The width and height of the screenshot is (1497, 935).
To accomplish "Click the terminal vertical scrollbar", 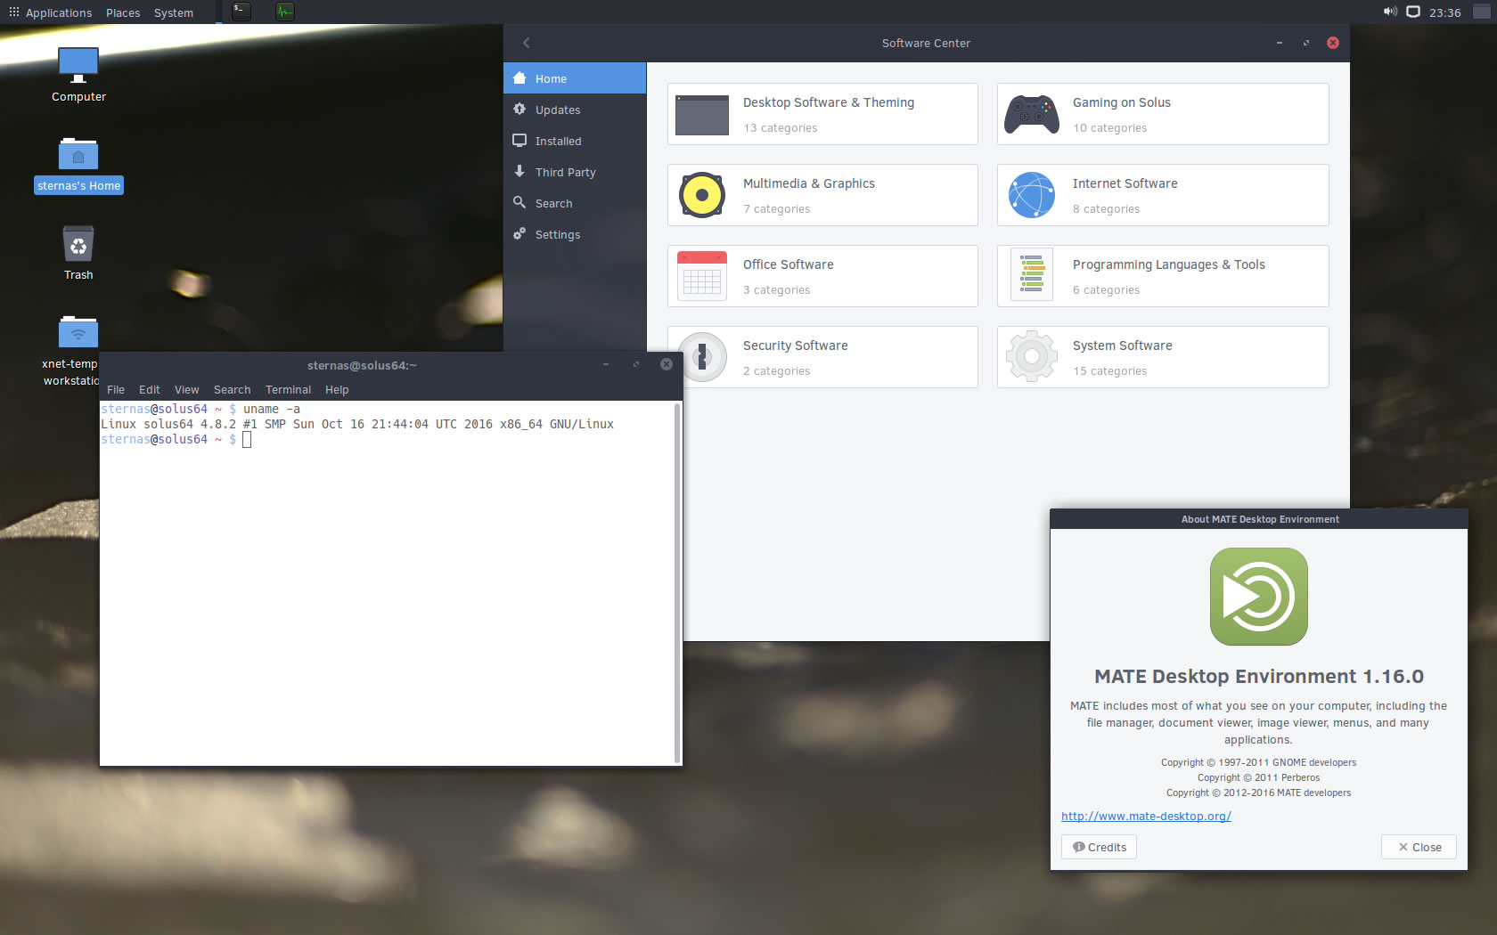I will click(677, 582).
